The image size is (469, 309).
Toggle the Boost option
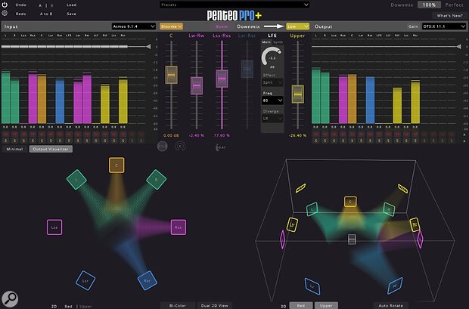[222, 26]
